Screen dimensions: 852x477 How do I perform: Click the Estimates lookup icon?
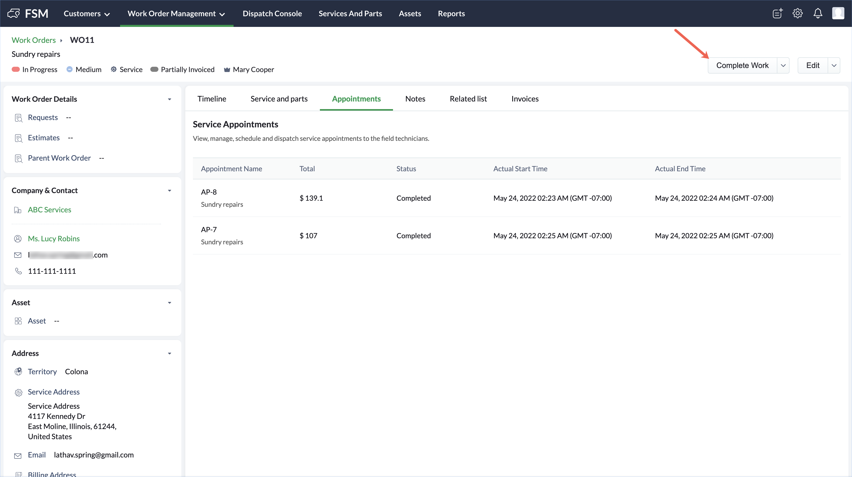19,138
